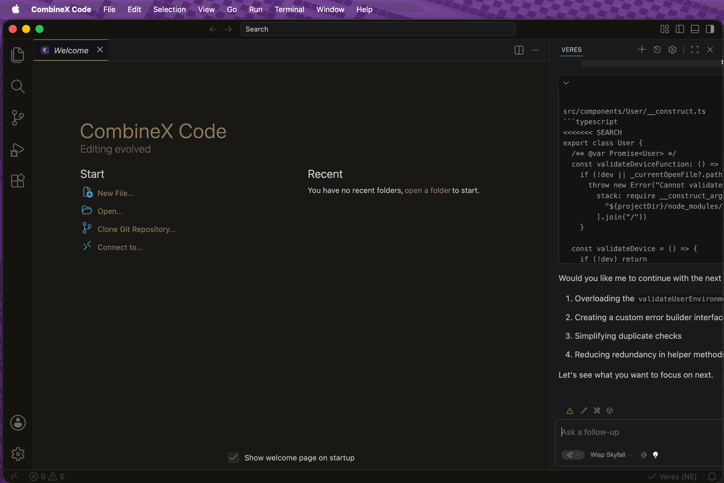The height and width of the screenshot is (483, 724).
Task: Click the Connect to... link
Action: click(120, 248)
